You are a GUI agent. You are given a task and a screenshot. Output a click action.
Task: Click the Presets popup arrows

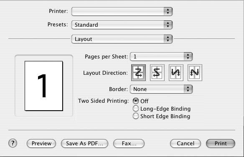(x=168, y=25)
